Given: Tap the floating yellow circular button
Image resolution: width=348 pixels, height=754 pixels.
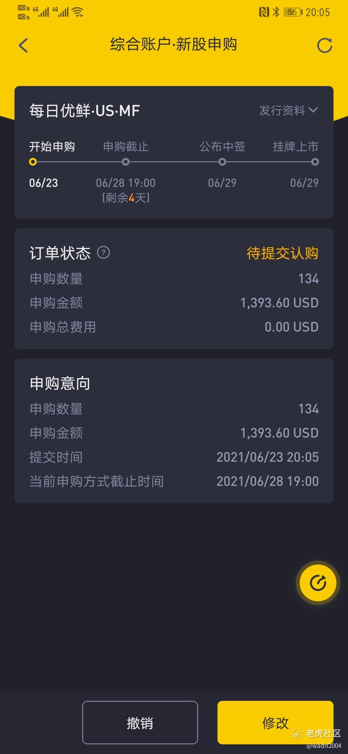Looking at the screenshot, I should [318, 583].
